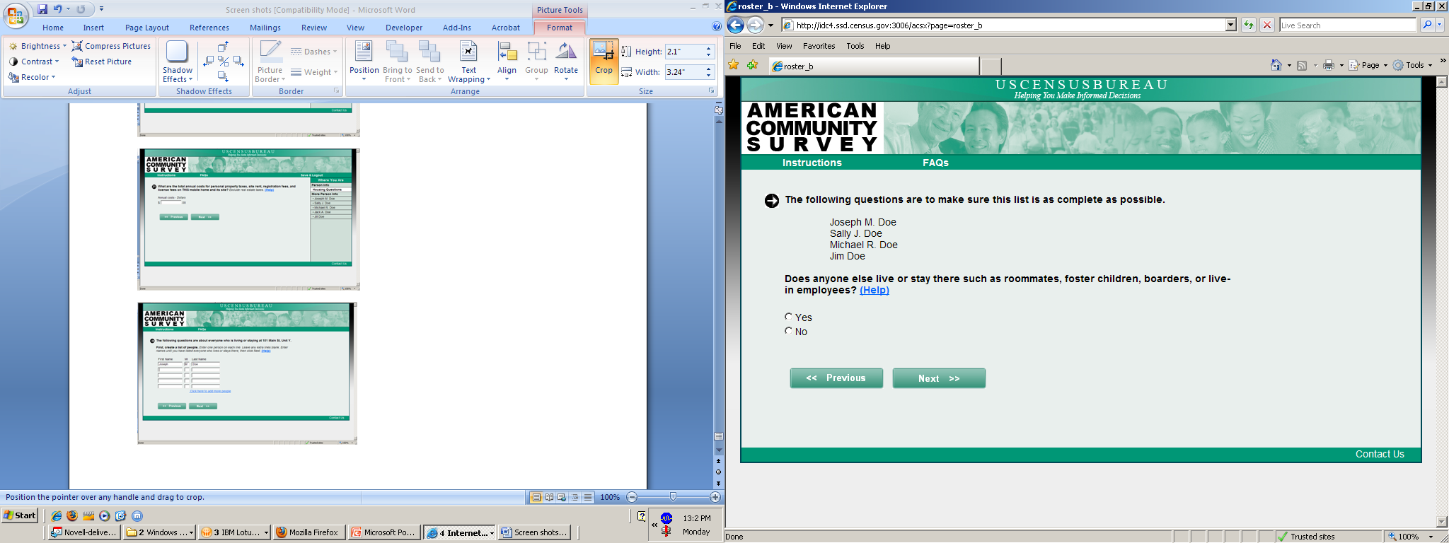Select the Crop tool in Word

click(604, 61)
